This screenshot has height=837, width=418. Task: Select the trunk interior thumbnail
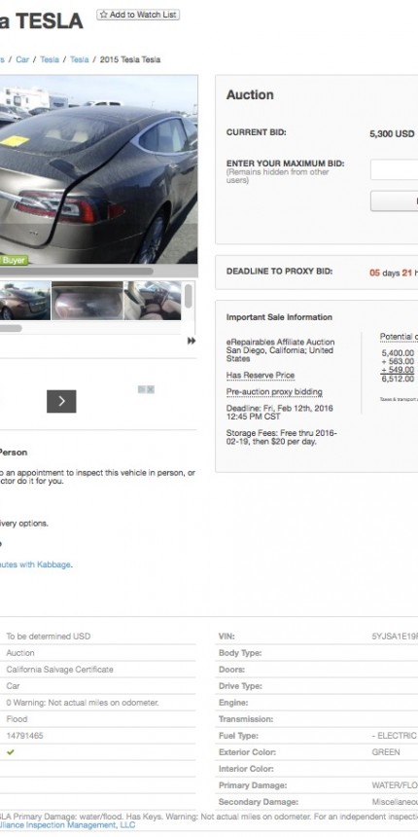pos(87,301)
